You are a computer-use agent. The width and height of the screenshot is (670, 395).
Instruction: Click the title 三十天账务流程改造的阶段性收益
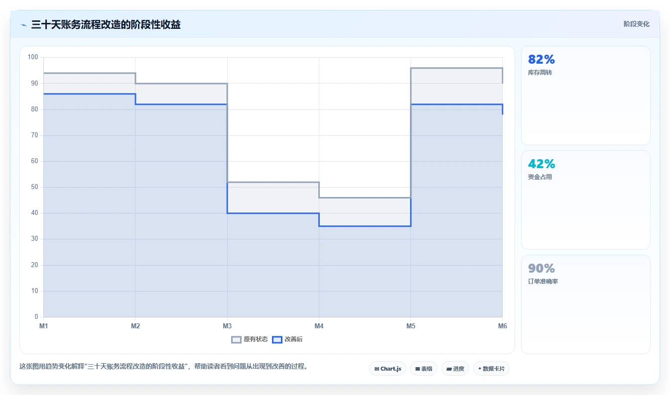pyautogui.click(x=106, y=24)
